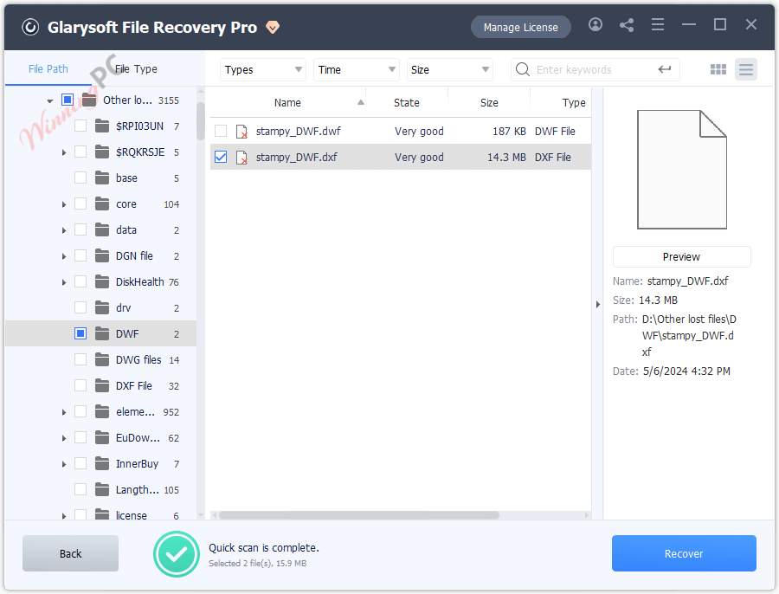This screenshot has height=594, width=779.
Task: Sort files by Size column
Action: (489, 103)
